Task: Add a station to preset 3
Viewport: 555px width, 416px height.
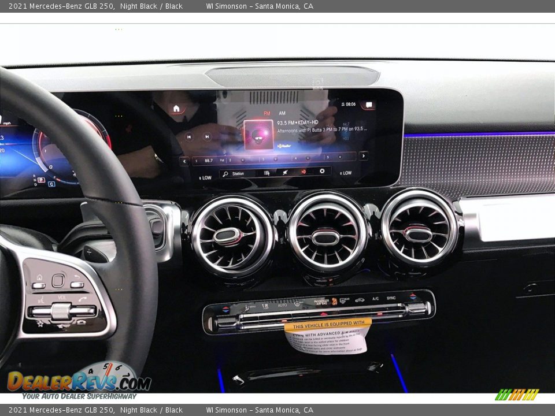Action: [275, 159]
